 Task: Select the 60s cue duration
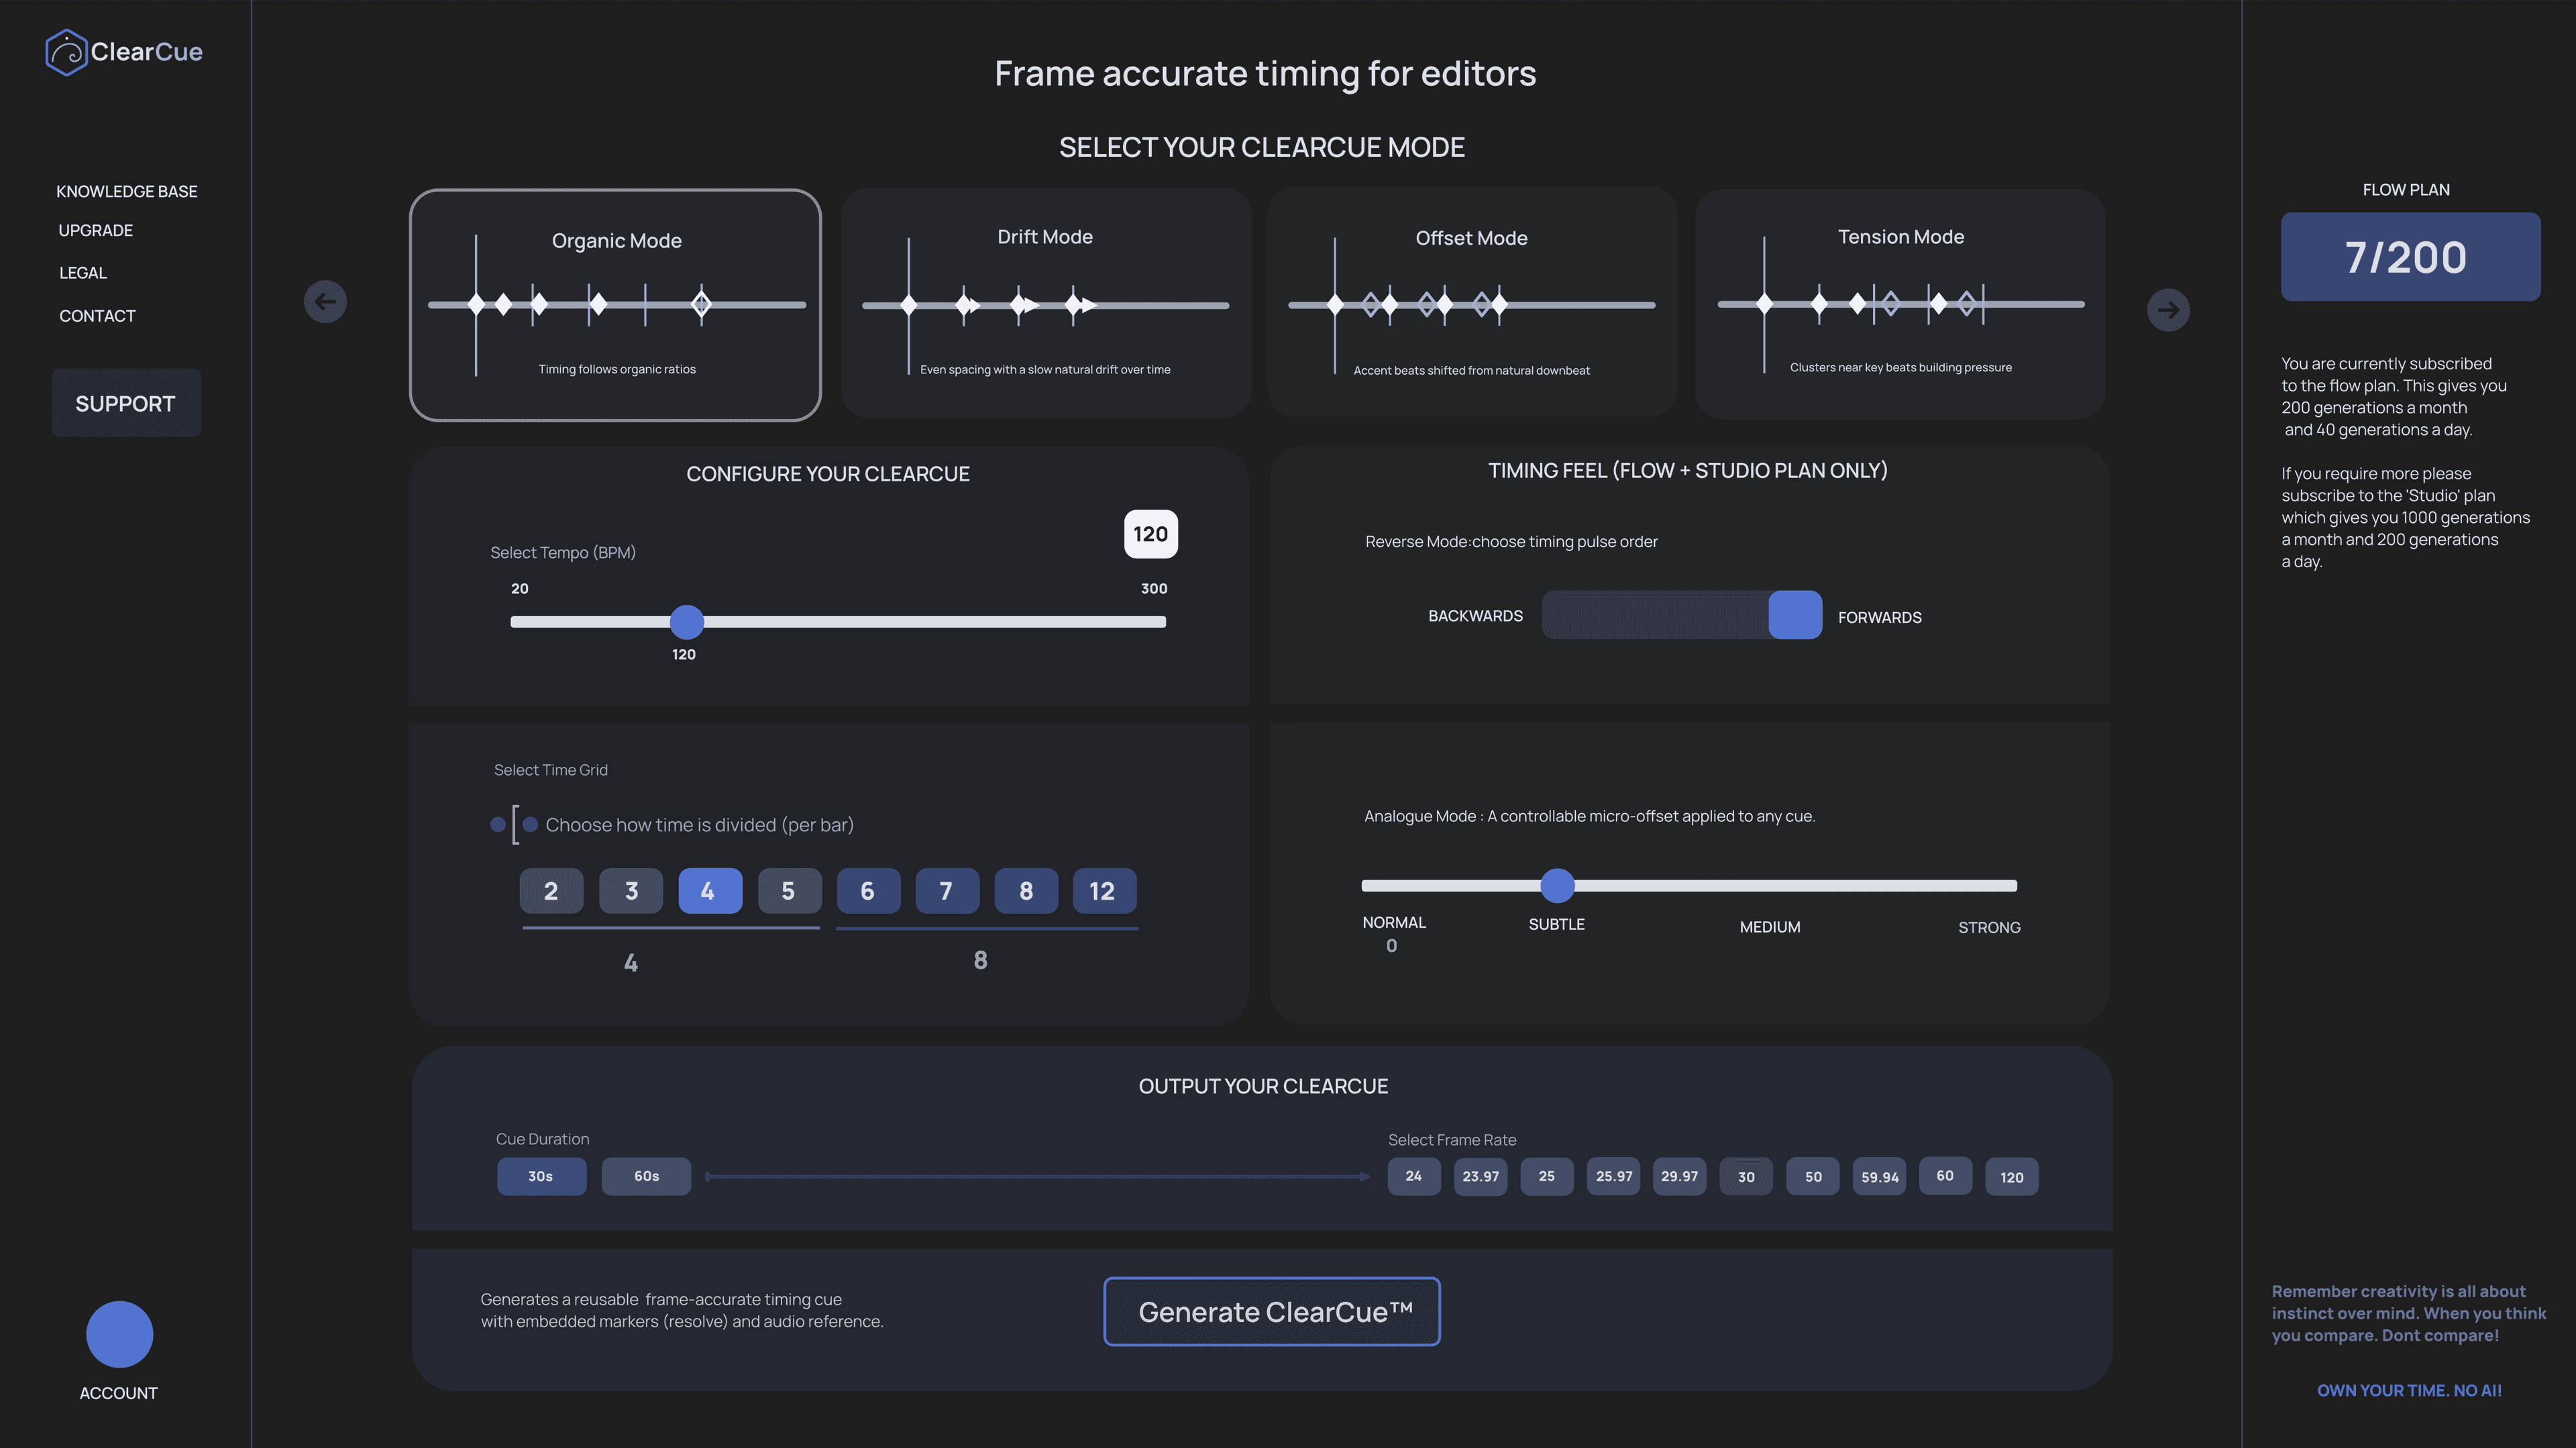[x=646, y=1176]
